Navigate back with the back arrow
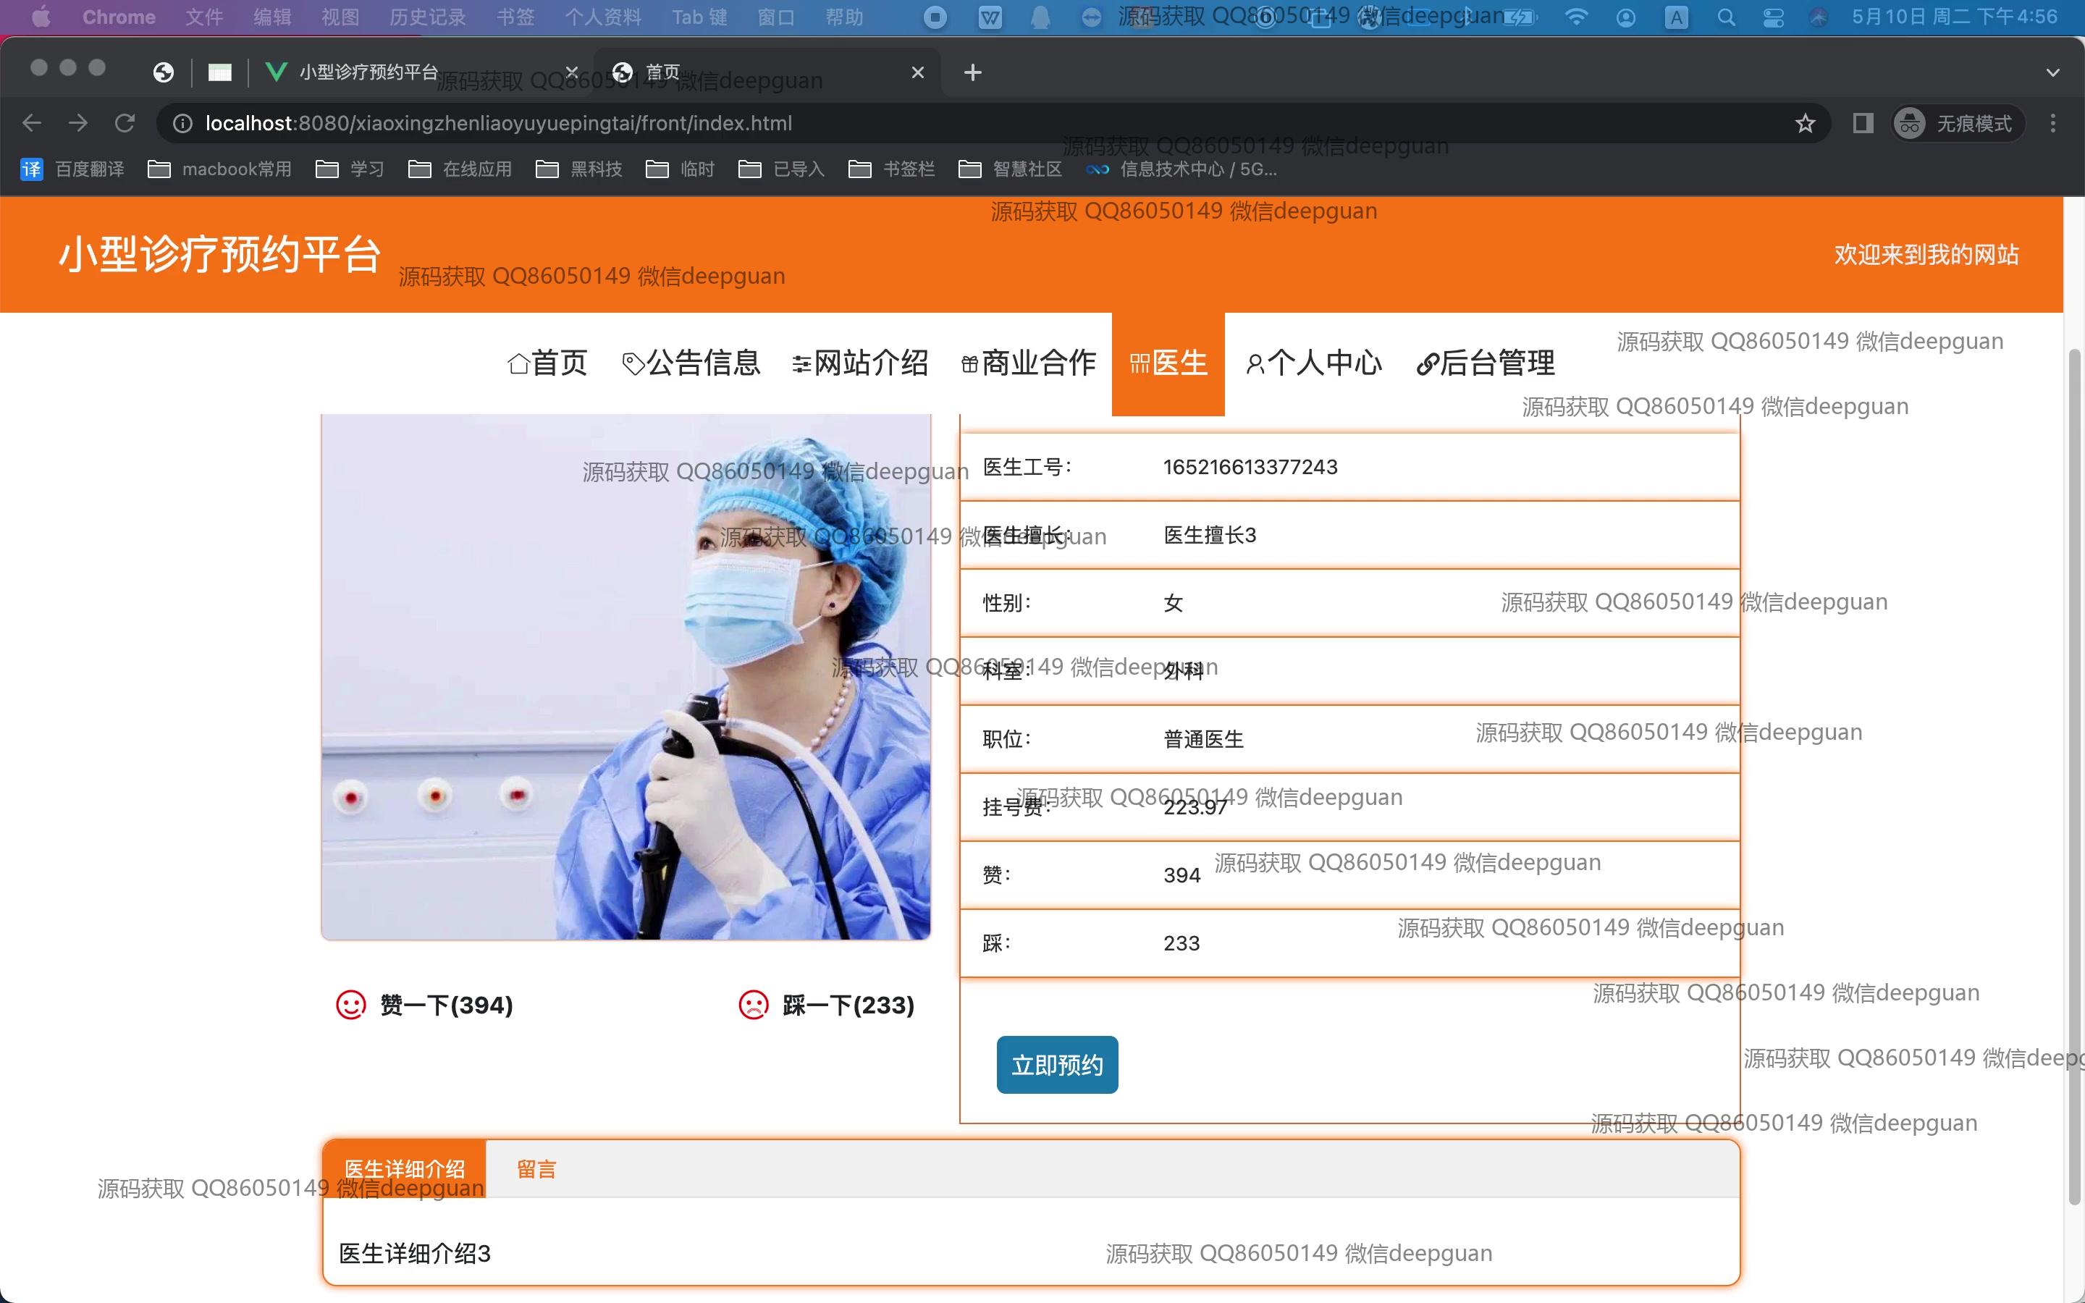Screen dimensions: 2085x1303 click(x=32, y=123)
